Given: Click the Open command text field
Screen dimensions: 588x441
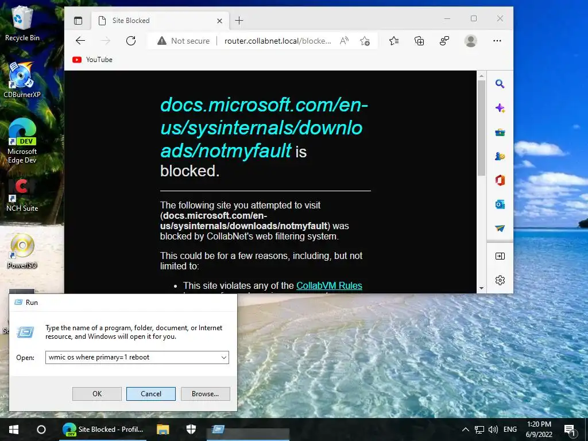Looking at the screenshot, I should tap(133, 357).
